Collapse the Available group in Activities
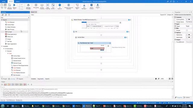 [2, 46]
